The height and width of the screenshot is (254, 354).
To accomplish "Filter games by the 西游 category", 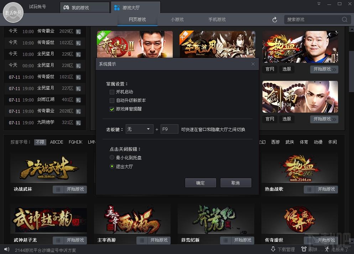I will [x=275, y=142].
